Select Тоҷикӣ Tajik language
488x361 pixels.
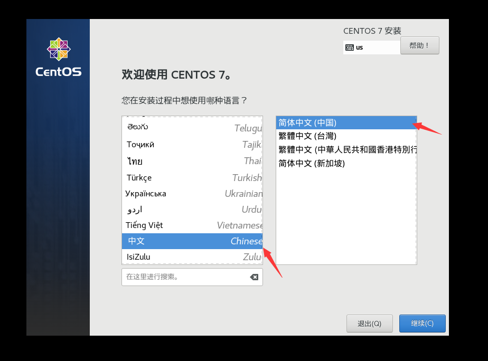pyautogui.click(x=192, y=144)
